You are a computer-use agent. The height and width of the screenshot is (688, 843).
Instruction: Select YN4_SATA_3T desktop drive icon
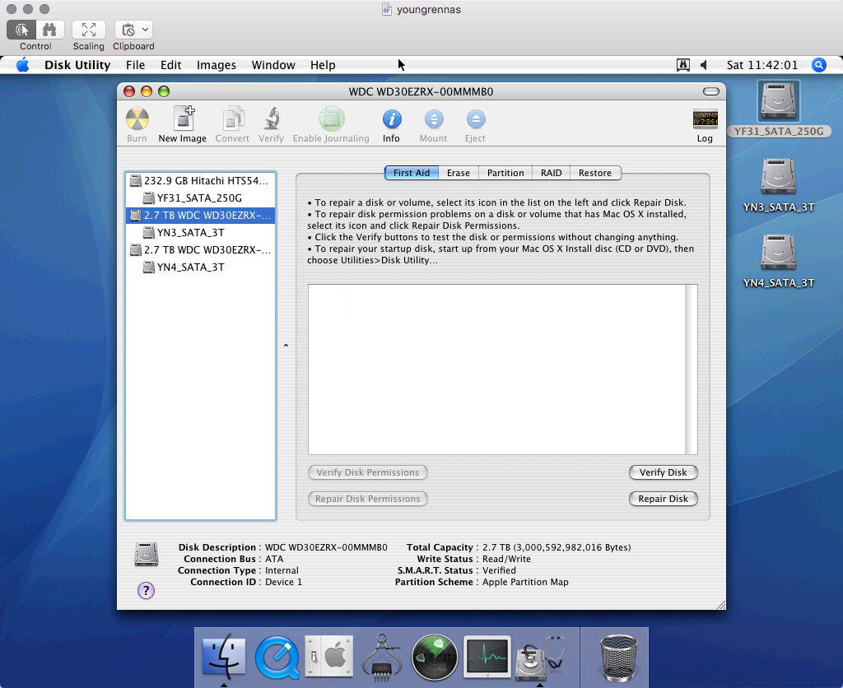point(779,252)
